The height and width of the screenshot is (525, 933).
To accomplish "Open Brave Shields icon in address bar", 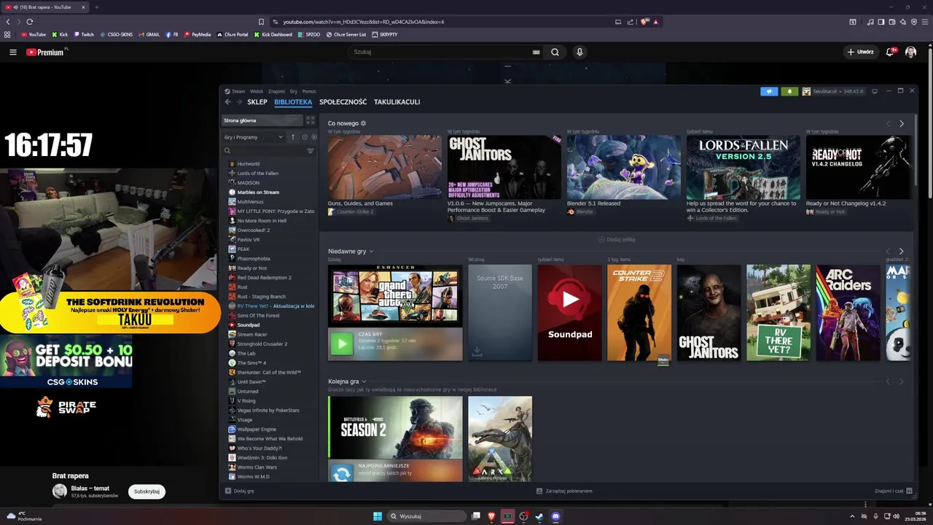I will 644,22.
